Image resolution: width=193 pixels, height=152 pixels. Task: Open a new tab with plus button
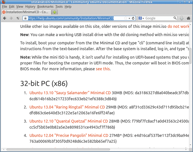[55, 12]
